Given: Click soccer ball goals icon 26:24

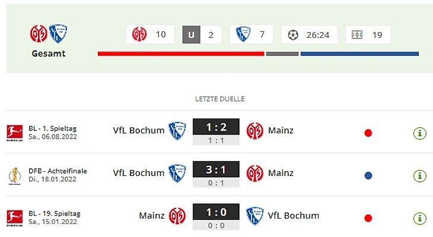Looking at the screenshot, I should 293,34.
